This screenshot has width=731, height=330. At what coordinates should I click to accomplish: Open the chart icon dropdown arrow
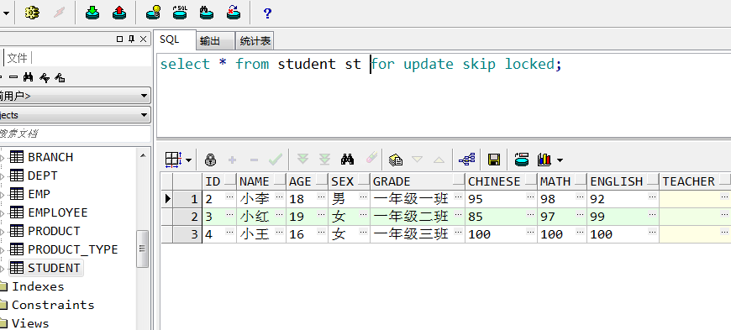pyautogui.click(x=560, y=160)
